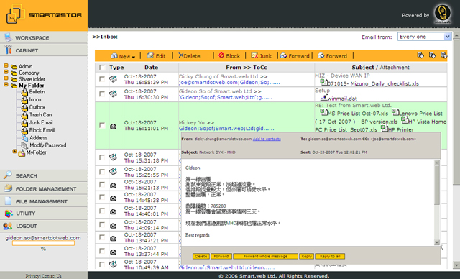Check the 16:30:30 PM email checkbox

pos(102,94)
